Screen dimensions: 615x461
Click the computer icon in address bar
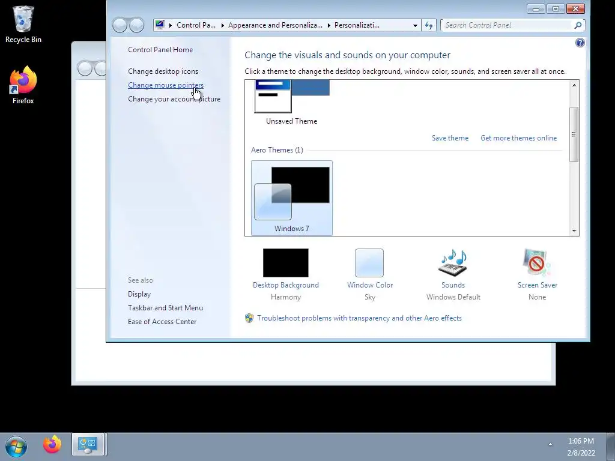160,25
